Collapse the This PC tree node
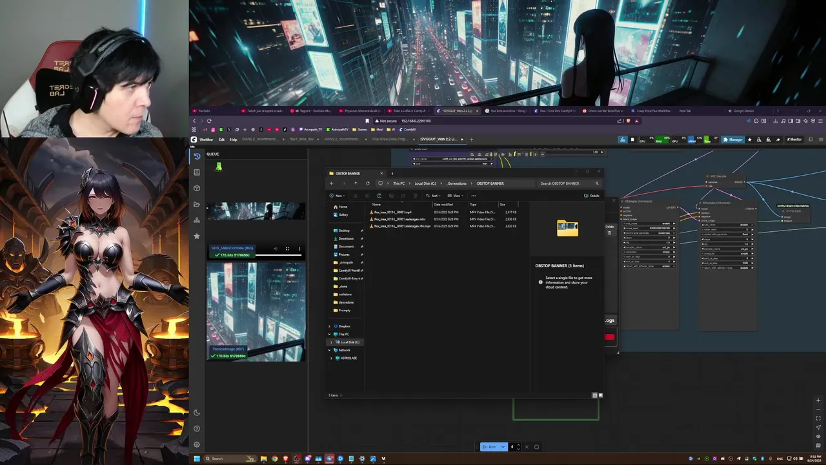The image size is (826, 465). pos(329,334)
